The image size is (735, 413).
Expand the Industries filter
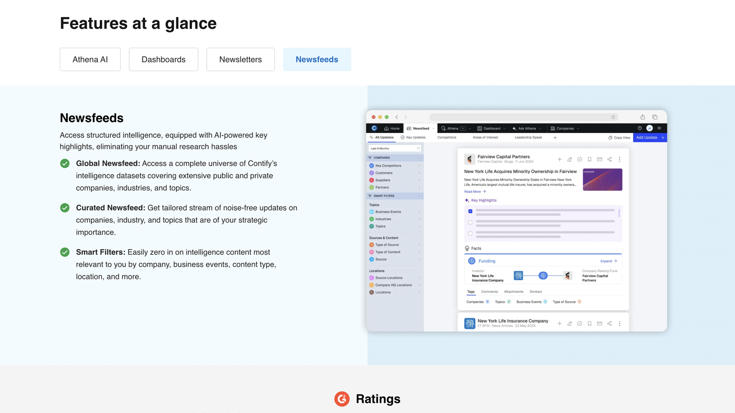click(395, 219)
